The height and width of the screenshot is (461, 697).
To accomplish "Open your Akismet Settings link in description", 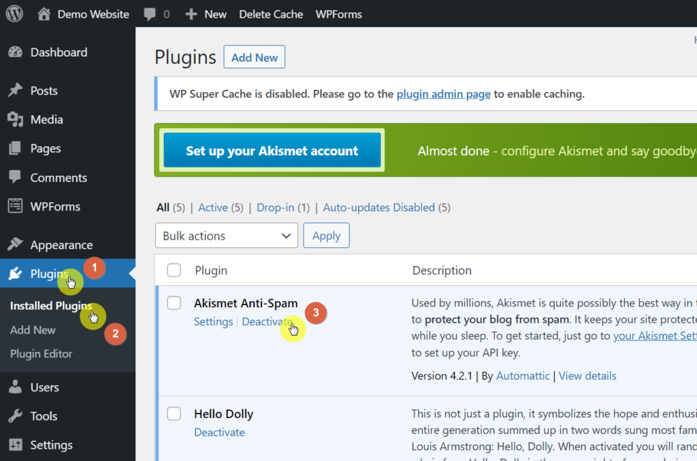I will point(655,336).
